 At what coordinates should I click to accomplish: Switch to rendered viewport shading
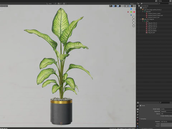130,6
